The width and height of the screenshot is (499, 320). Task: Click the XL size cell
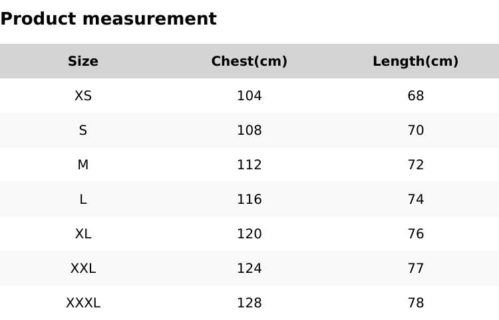pyautogui.click(x=83, y=234)
